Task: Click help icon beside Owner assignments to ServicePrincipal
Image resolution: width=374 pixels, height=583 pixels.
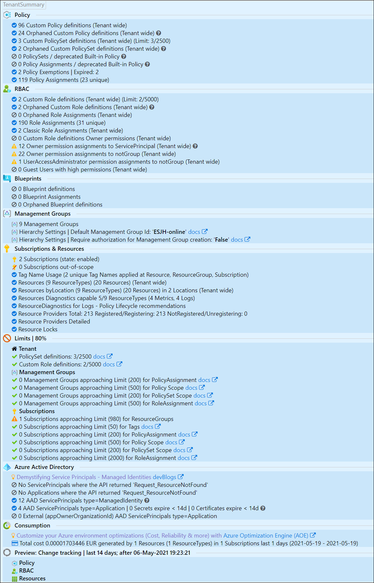Action: tap(195, 146)
